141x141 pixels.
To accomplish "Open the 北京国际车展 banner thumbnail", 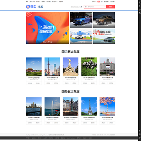I will 104,36.
